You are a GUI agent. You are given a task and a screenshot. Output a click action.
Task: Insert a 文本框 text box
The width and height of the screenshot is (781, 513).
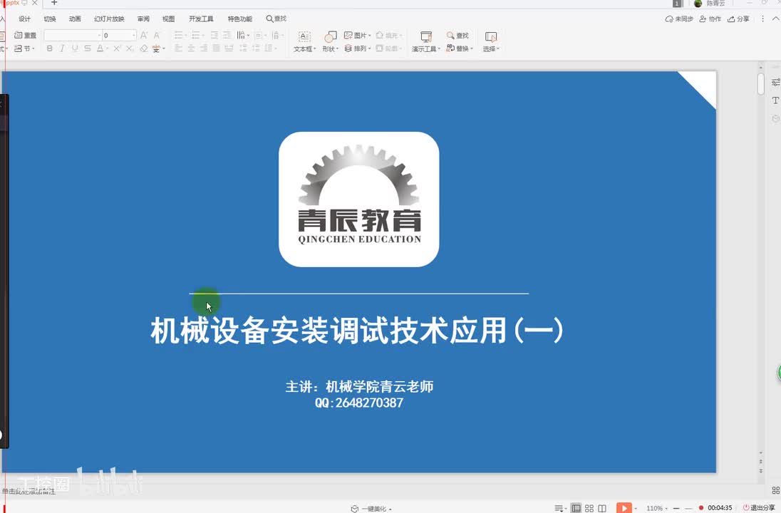point(304,42)
